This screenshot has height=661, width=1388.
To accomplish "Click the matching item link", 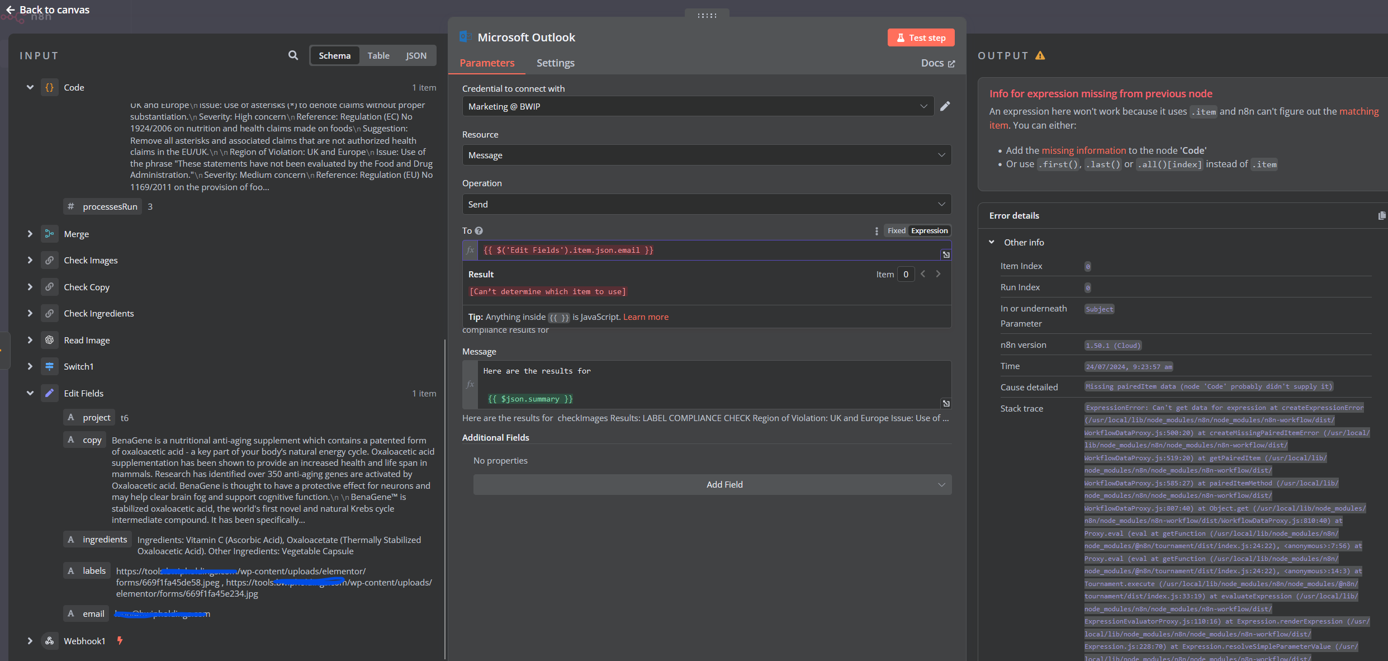I will (1359, 111).
